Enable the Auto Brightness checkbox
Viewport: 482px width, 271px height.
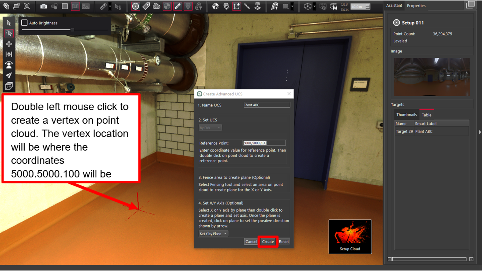tap(24, 23)
